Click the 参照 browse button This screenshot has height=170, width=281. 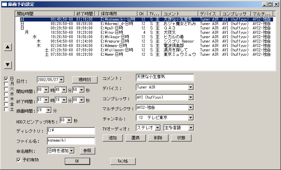[x=87, y=151]
